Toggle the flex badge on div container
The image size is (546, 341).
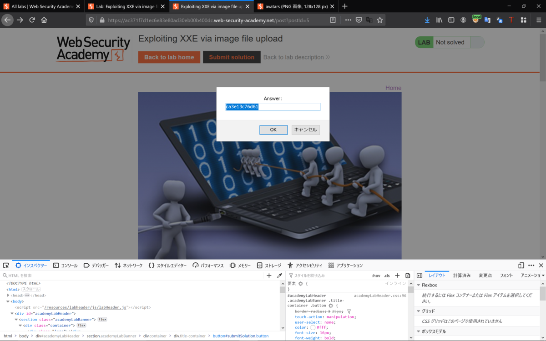point(81,326)
